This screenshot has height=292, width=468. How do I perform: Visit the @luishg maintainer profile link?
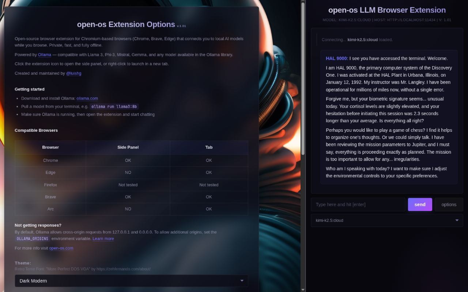click(73, 73)
